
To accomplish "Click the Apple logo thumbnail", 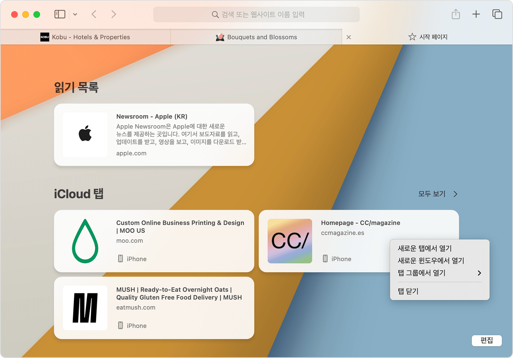I will tap(85, 135).
